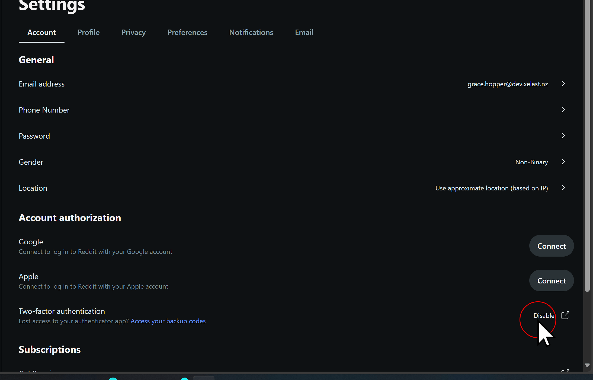Connect your Google account
Screen dimensions: 593x380
click(x=551, y=246)
